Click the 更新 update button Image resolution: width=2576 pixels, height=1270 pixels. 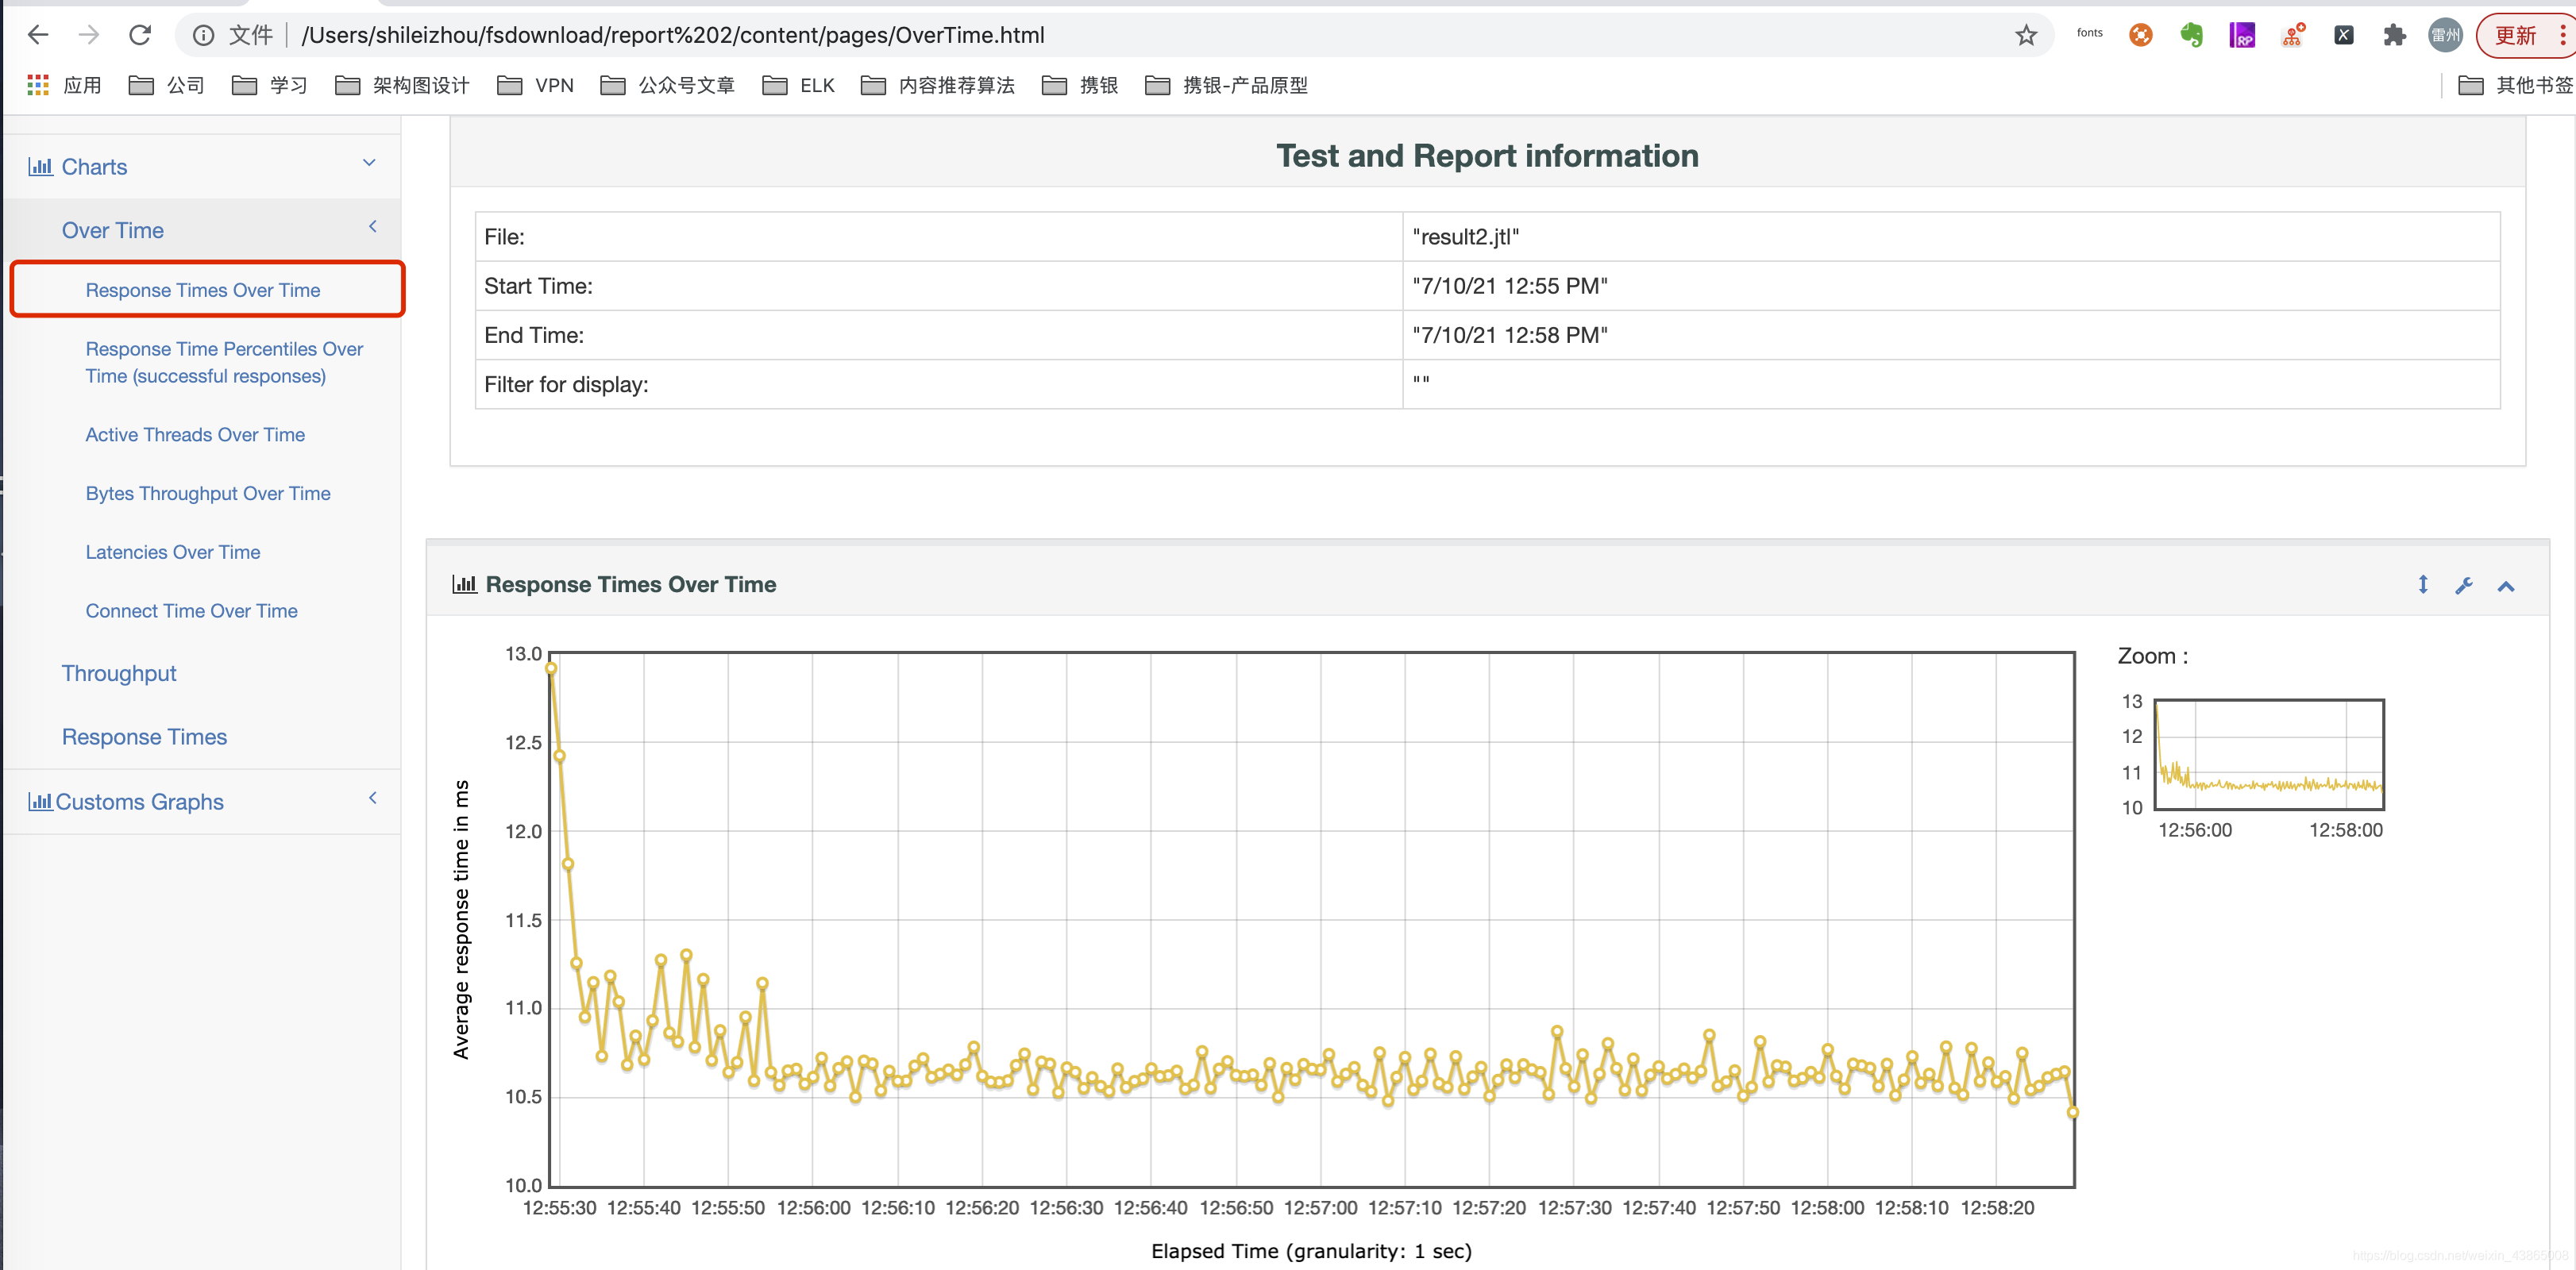pyautogui.click(x=2523, y=35)
